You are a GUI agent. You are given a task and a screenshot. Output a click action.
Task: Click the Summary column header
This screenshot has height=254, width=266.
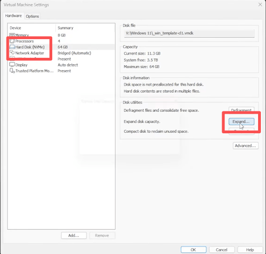pos(65,28)
